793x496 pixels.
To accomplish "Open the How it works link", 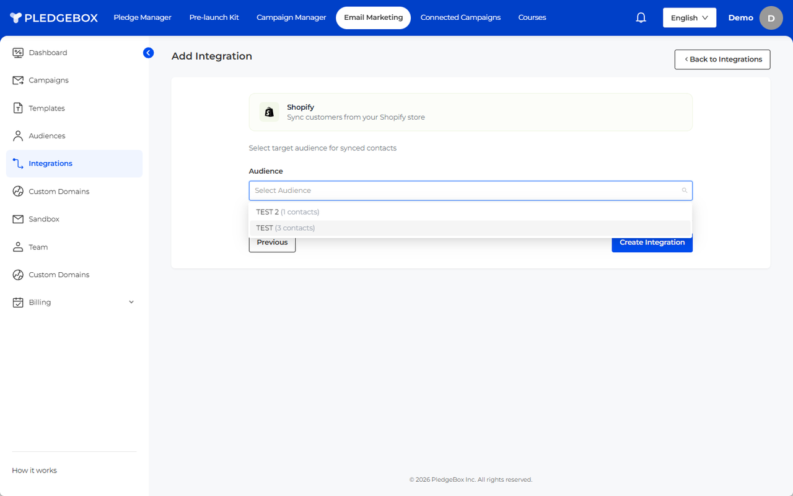I will (x=35, y=471).
